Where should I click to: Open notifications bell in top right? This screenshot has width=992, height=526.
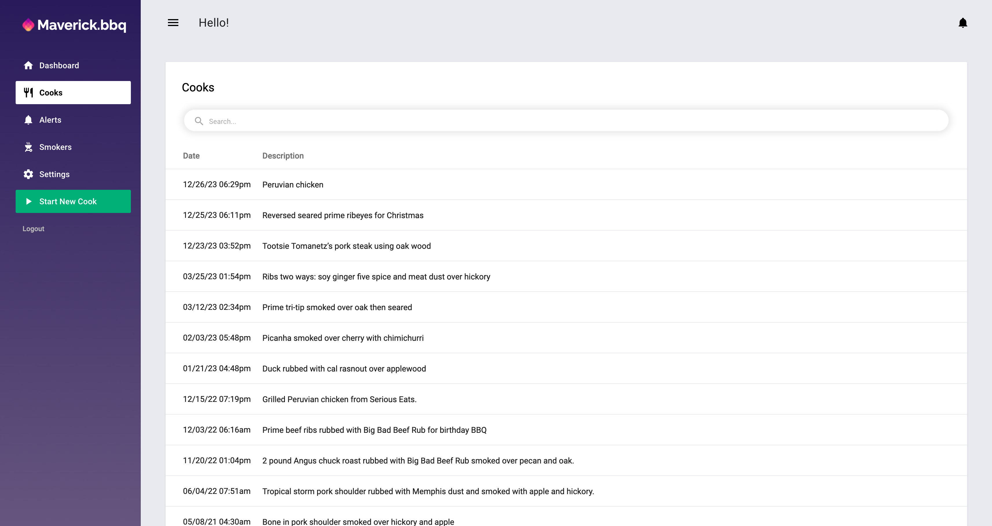click(x=962, y=23)
